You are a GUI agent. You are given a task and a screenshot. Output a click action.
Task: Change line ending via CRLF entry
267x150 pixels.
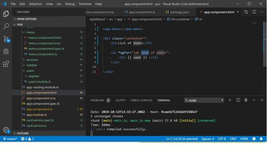(233, 139)
